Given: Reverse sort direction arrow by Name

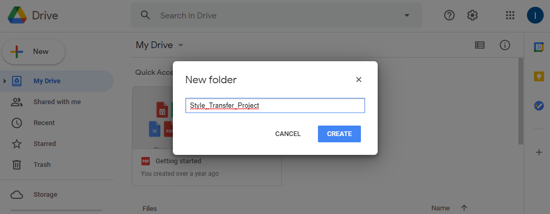Looking at the screenshot, I should (x=464, y=208).
